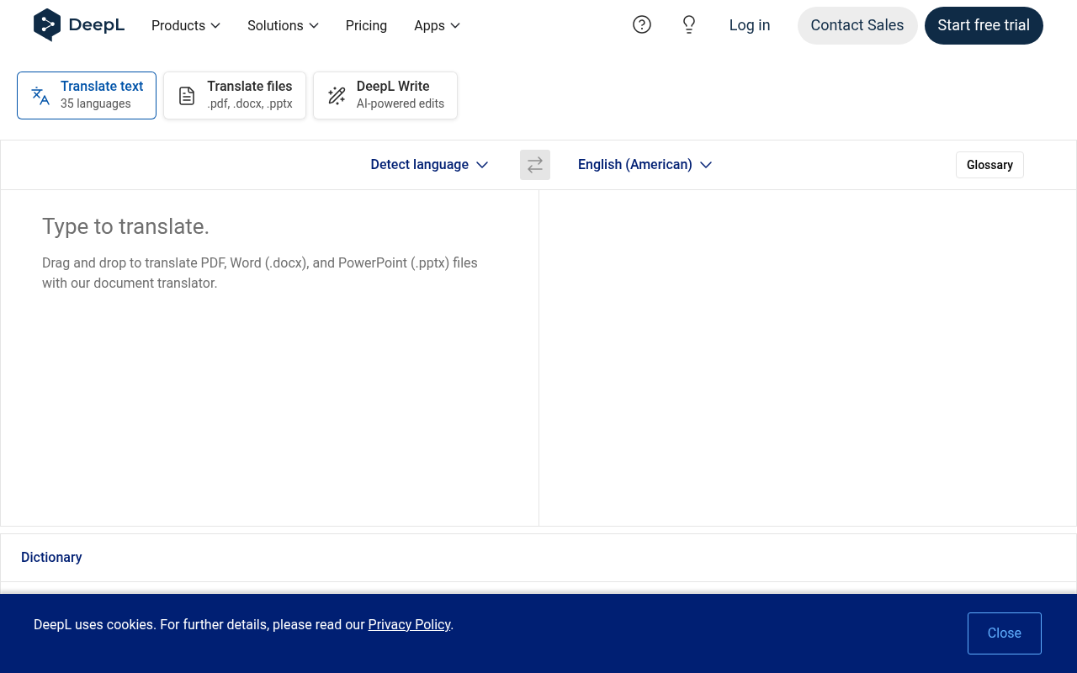Screen dimensions: 1077x673
Task: Open DeepL Write via the pen icon
Action: (337, 95)
